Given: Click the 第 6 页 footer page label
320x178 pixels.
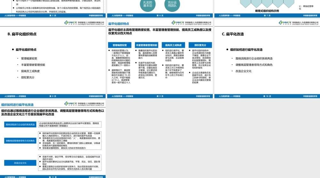Looking at the screenshot, I should click(160, 15).
